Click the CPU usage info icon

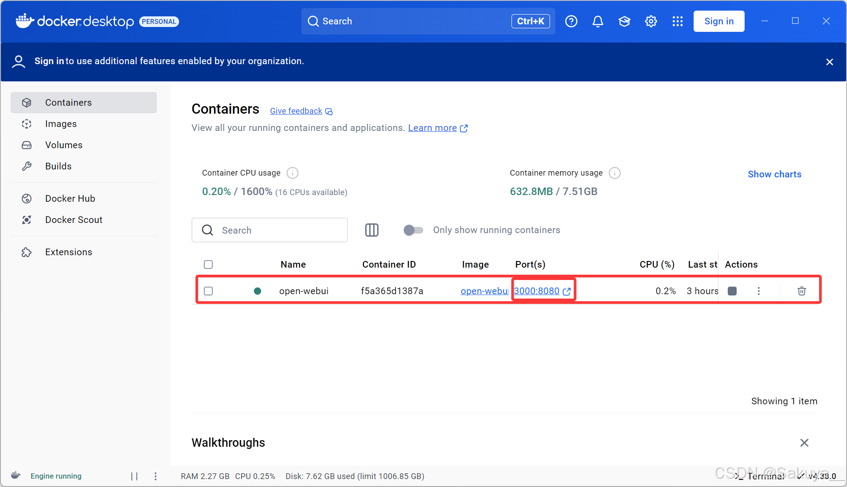tap(293, 173)
